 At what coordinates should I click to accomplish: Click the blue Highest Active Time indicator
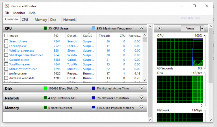94,89
